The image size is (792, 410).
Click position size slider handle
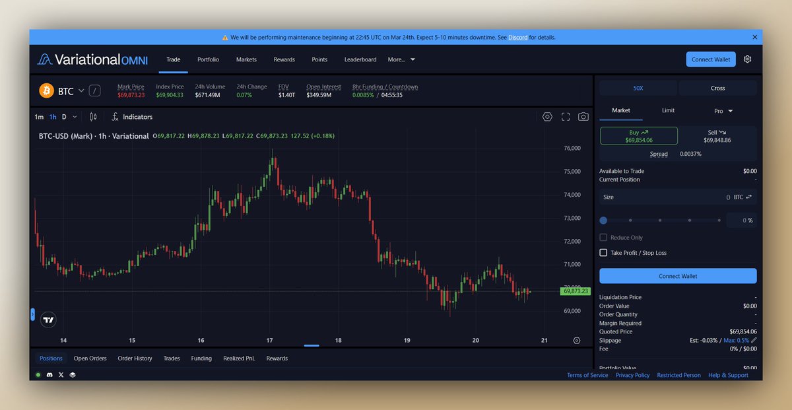(x=603, y=221)
